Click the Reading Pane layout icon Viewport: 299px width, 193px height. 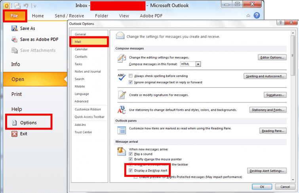(122, 130)
